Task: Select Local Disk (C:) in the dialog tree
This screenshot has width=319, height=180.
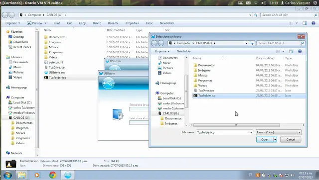Action: (171, 98)
